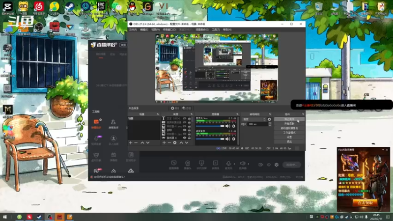Add a new scene with the plus icon in OBS Scenes panel

pyautogui.click(x=131, y=142)
